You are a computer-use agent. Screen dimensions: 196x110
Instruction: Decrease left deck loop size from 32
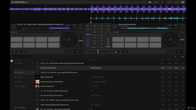point(73,52)
